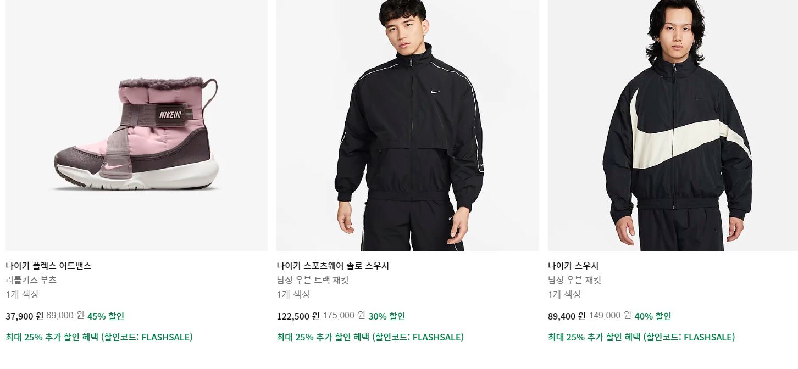Click product title 나이키 스포츠웨어 솔로 스우시

pos(332,266)
